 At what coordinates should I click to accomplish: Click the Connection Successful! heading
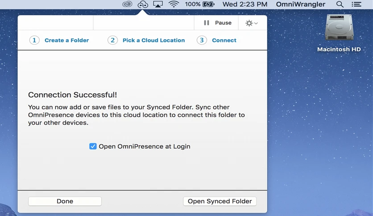pyautogui.click(x=73, y=95)
